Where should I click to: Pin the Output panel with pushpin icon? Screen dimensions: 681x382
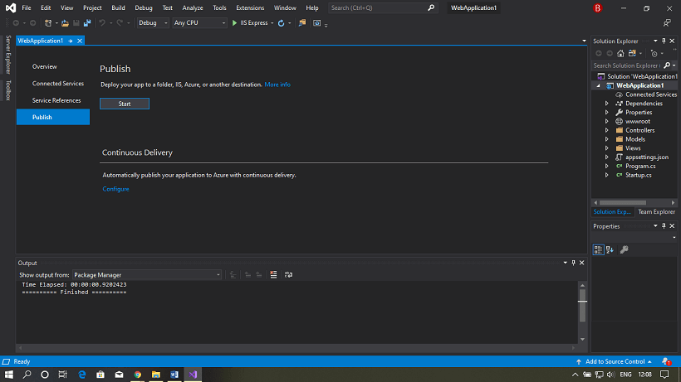573,263
